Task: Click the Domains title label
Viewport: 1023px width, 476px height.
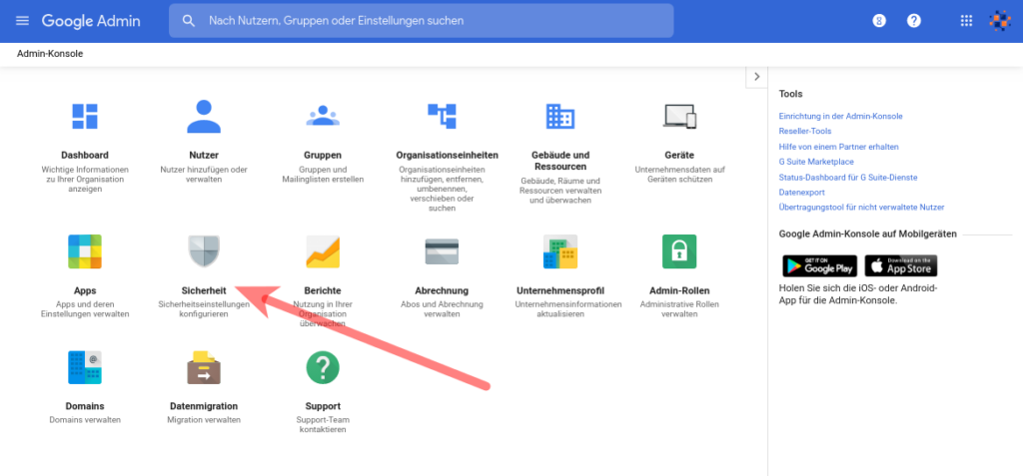Action: pos(85,406)
